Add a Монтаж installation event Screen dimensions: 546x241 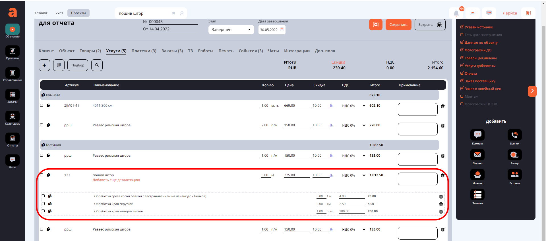tap(477, 175)
